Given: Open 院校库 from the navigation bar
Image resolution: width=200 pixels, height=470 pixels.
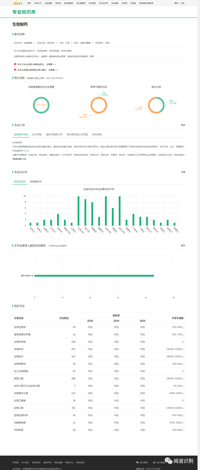Looking at the screenshot, I should coord(58,3).
